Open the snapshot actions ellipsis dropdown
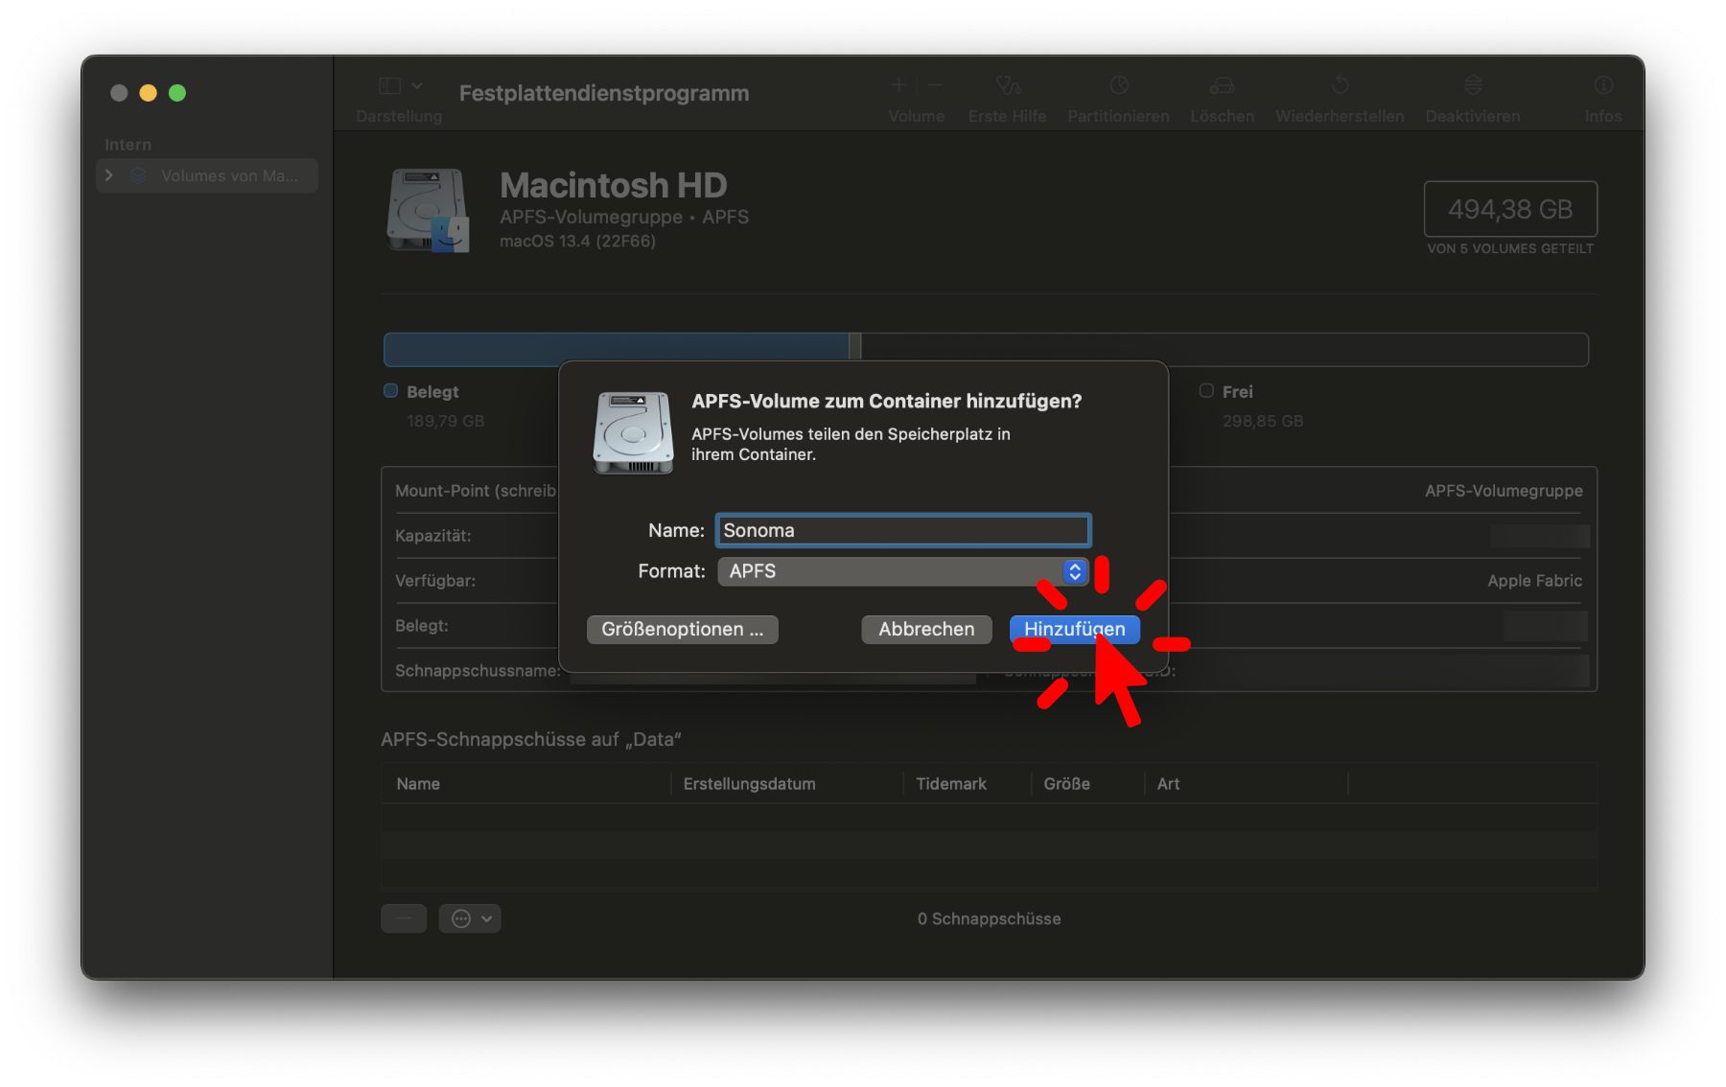 pyautogui.click(x=470, y=918)
